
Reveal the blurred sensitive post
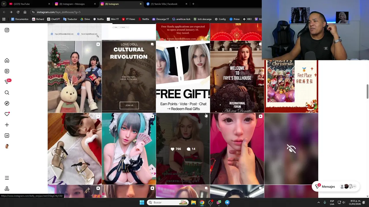coord(291,149)
